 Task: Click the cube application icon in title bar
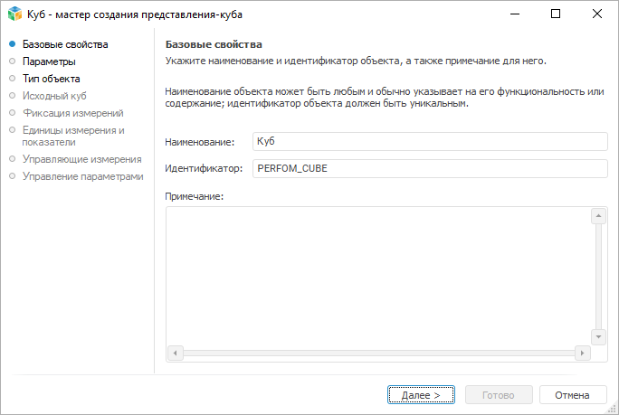point(14,14)
